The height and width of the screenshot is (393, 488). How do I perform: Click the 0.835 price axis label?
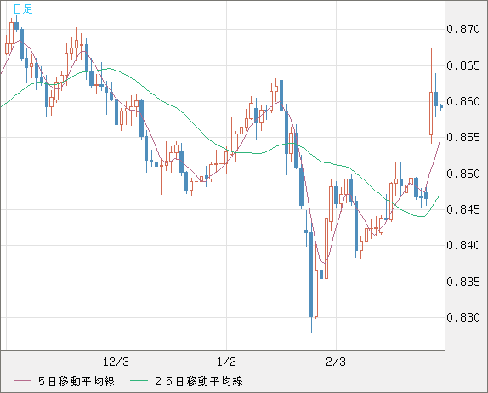[x=463, y=282]
